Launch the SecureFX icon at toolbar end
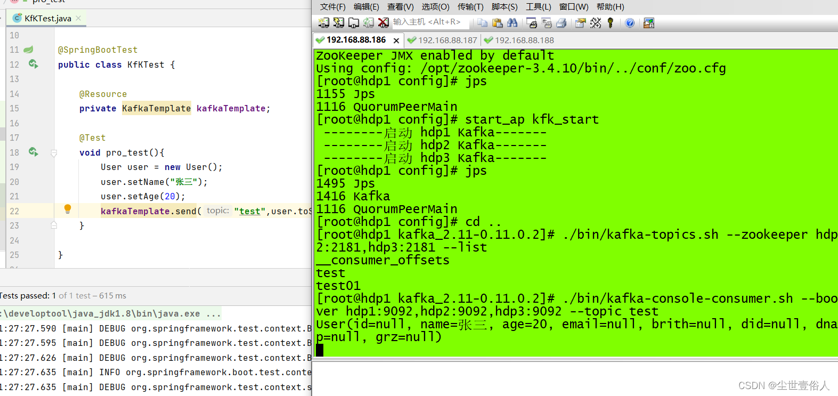This screenshot has height=396, width=838. (648, 22)
